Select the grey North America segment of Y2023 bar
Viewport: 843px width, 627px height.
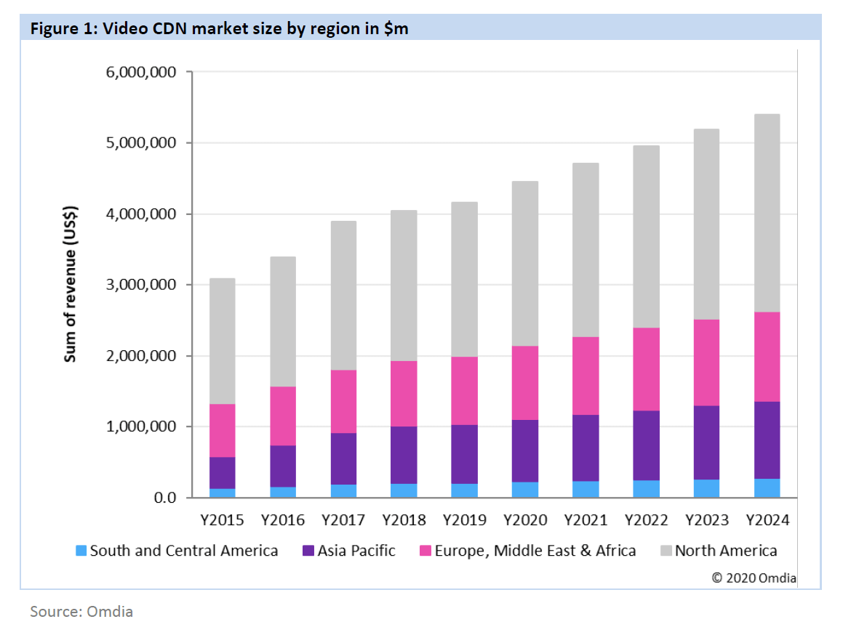click(x=707, y=224)
